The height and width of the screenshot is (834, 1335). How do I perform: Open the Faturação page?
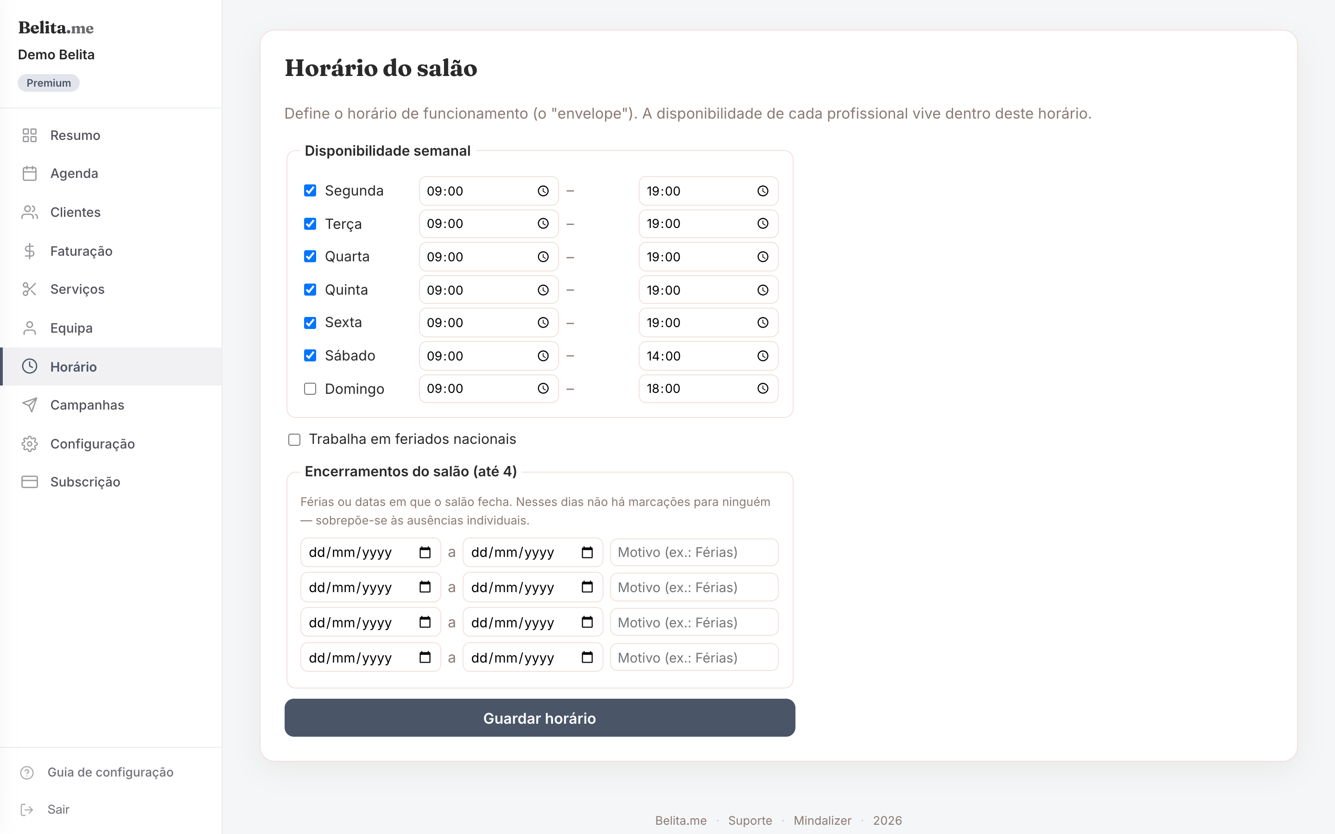click(111, 251)
